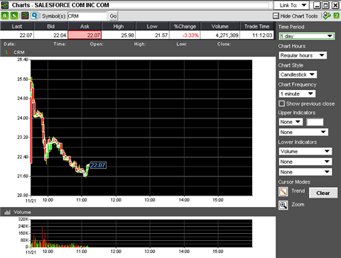Screen dimensions: 341x258
Task: Open the Link To dropdown
Action: click(x=291, y=5)
